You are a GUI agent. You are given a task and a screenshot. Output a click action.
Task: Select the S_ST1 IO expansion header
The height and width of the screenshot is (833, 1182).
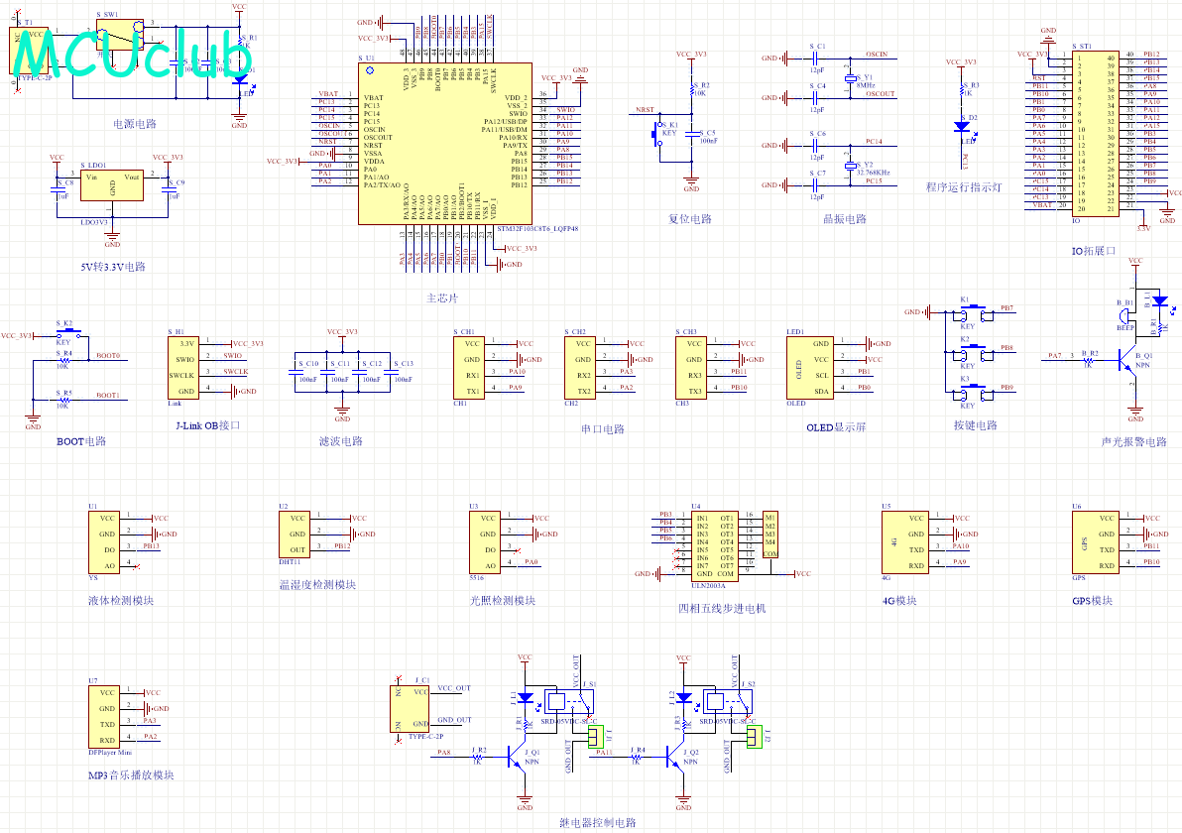1095,134
